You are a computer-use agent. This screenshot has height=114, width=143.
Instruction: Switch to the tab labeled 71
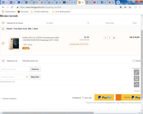[43, 2]
